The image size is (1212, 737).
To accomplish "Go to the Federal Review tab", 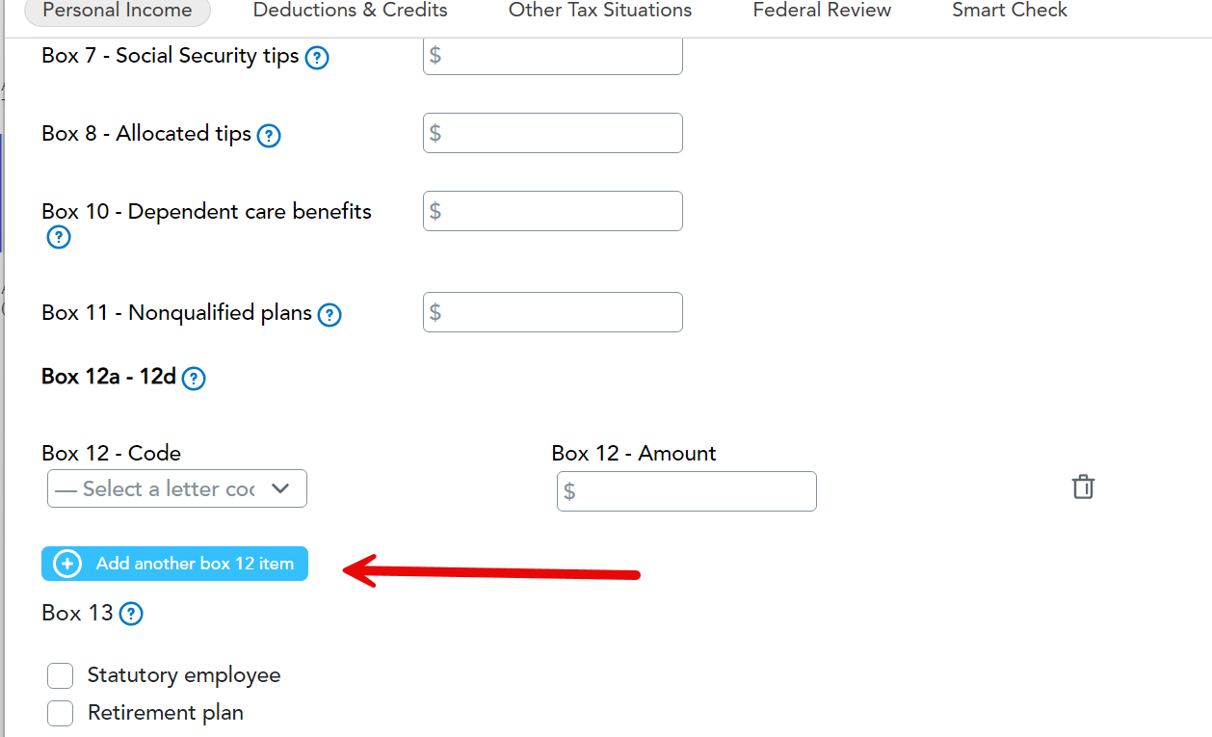I will pyautogui.click(x=822, y=11).
